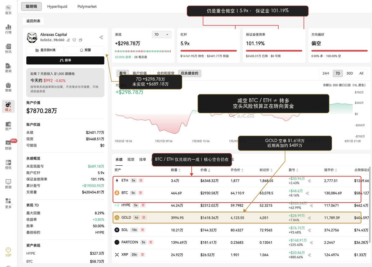
Task: Click the 显示到K线 button
Action: [x=45, y=50]
